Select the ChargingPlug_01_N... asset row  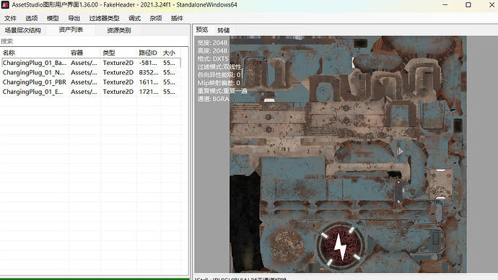(x=92, y=72)
